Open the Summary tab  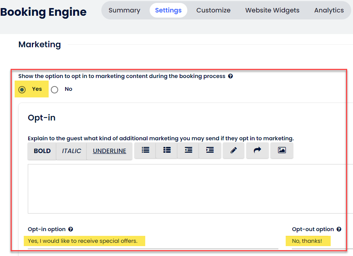pos(124,10)
